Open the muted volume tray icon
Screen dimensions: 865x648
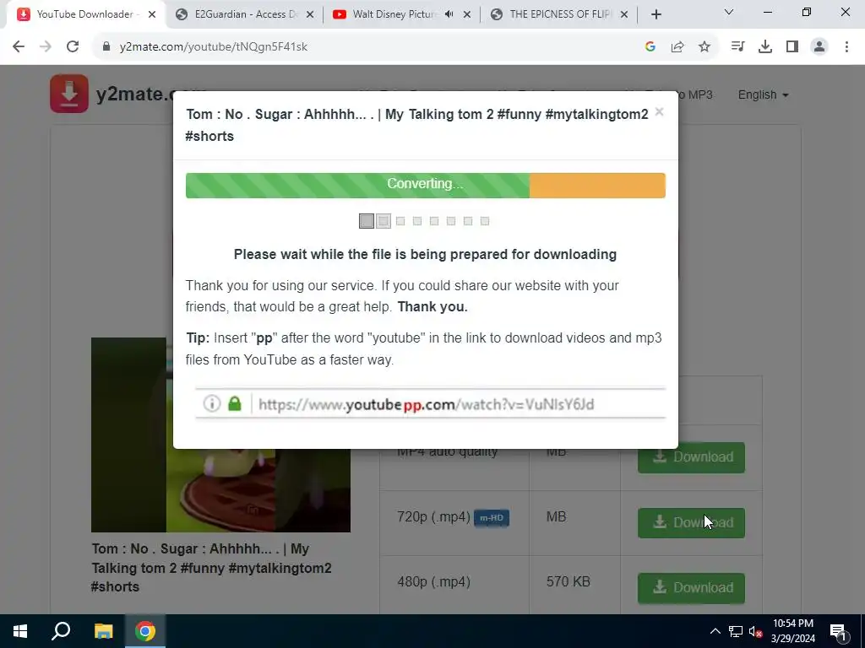pyautogui.click(x=756, y=631)
